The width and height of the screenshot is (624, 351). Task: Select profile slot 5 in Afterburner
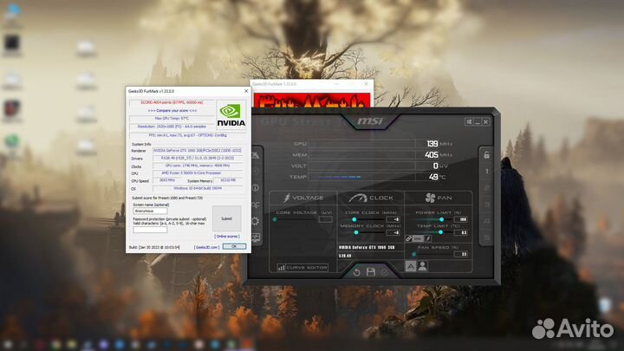click(x=486, y=238)
